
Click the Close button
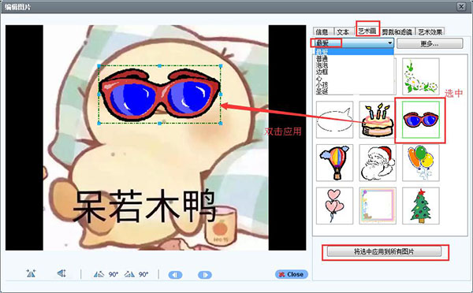point(292,274)
